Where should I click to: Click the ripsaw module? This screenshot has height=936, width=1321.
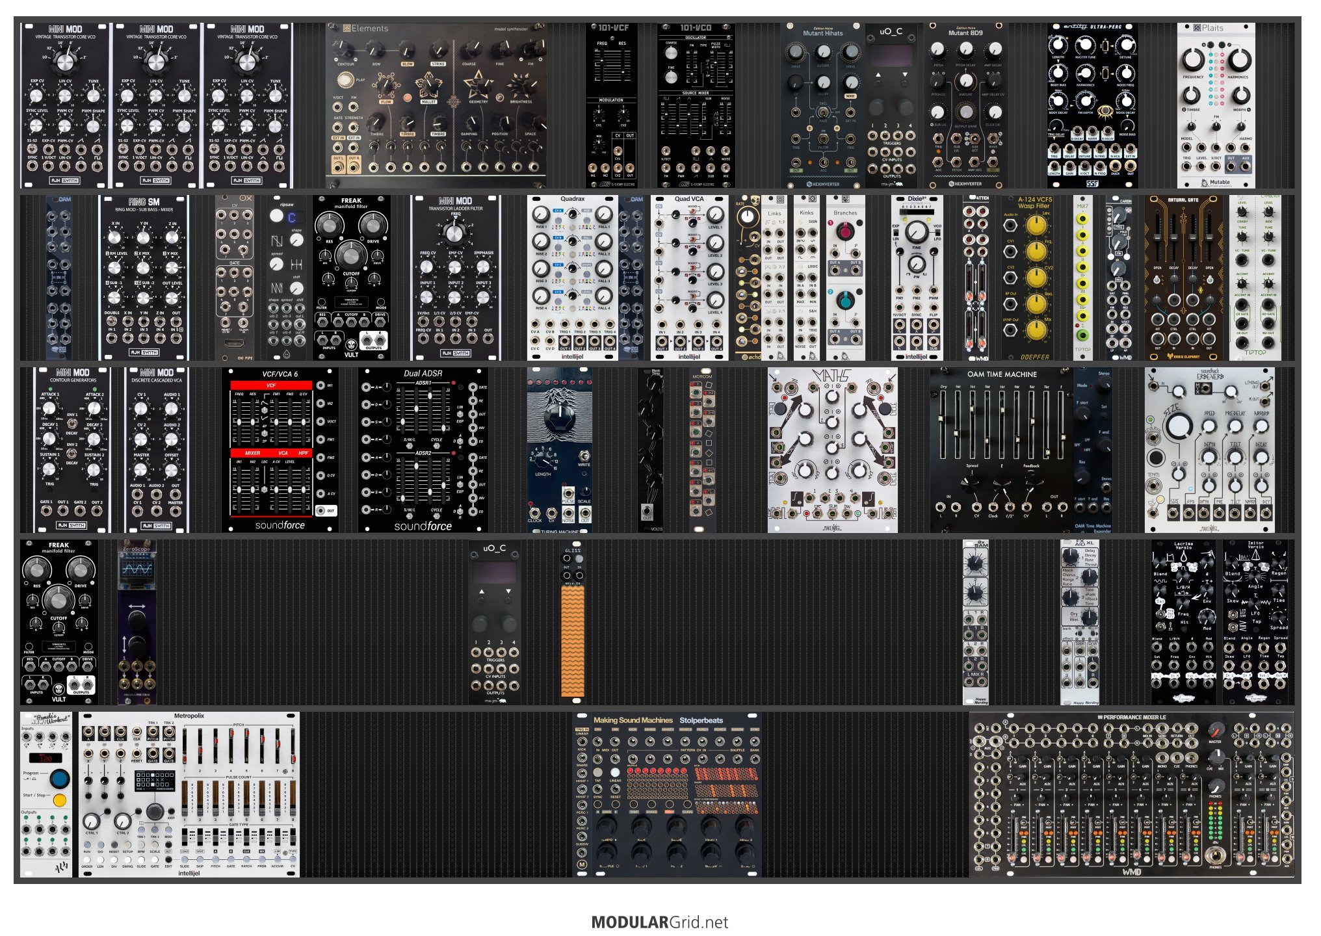click(287, 278)
